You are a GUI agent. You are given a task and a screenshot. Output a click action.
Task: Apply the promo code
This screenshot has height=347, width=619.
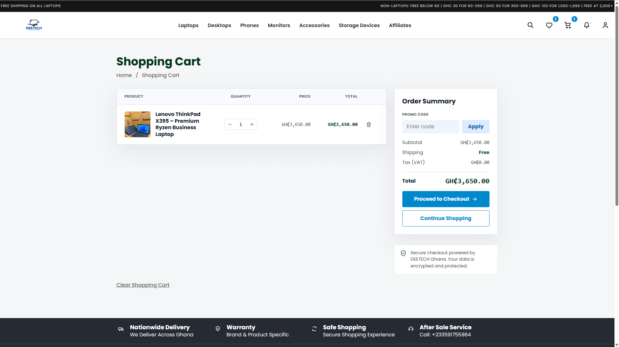tap(476, 127)
